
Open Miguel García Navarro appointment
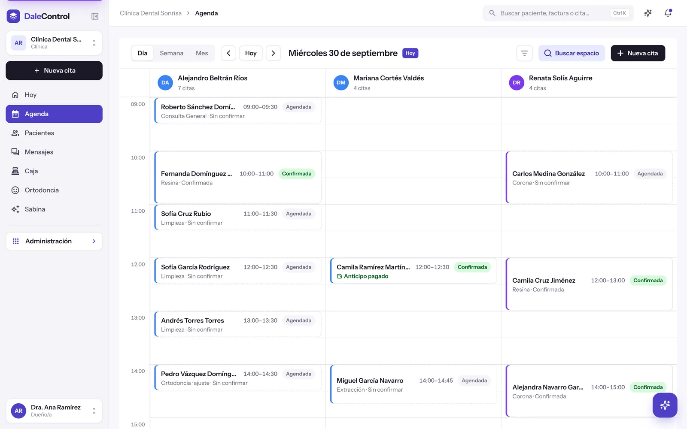413,384
